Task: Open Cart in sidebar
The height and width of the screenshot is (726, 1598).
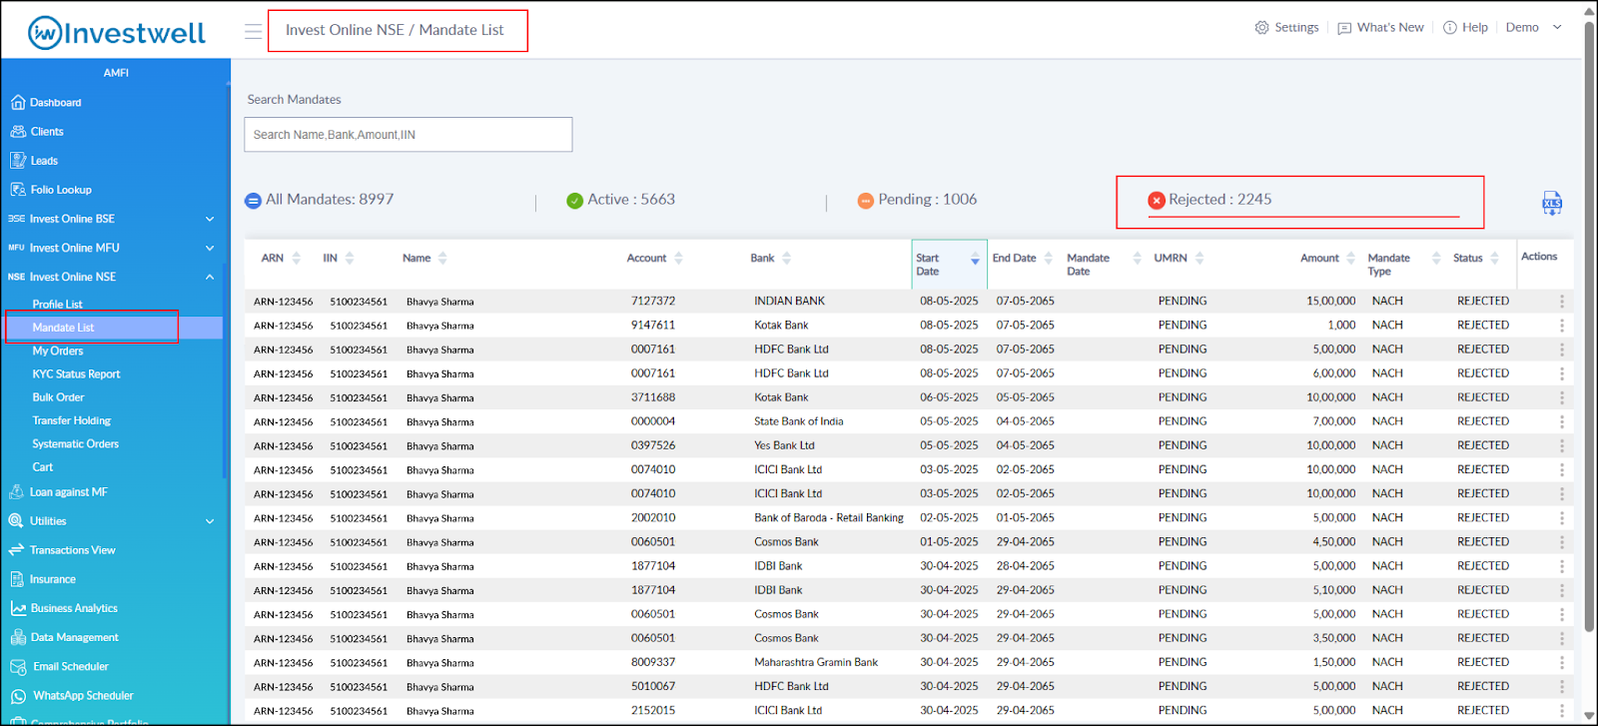Action: pyautogui.click(x=42, y=467)
